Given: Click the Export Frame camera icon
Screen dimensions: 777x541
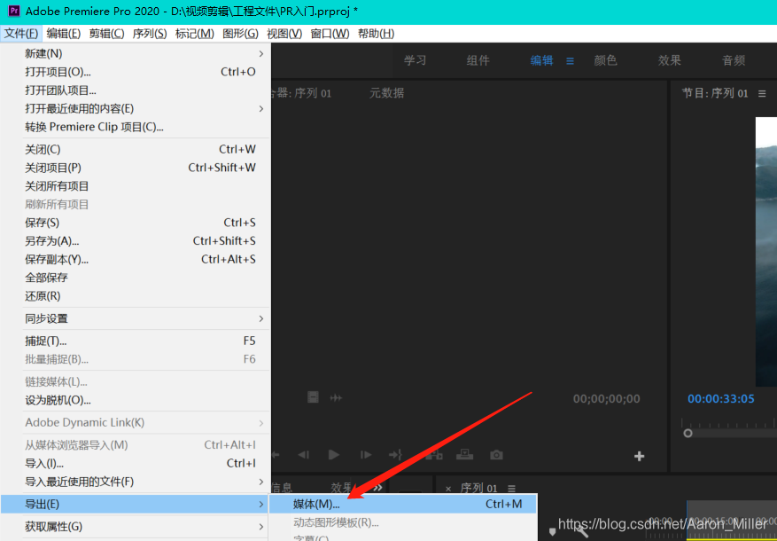Looking at the screenshot, I should click(496, 455).
